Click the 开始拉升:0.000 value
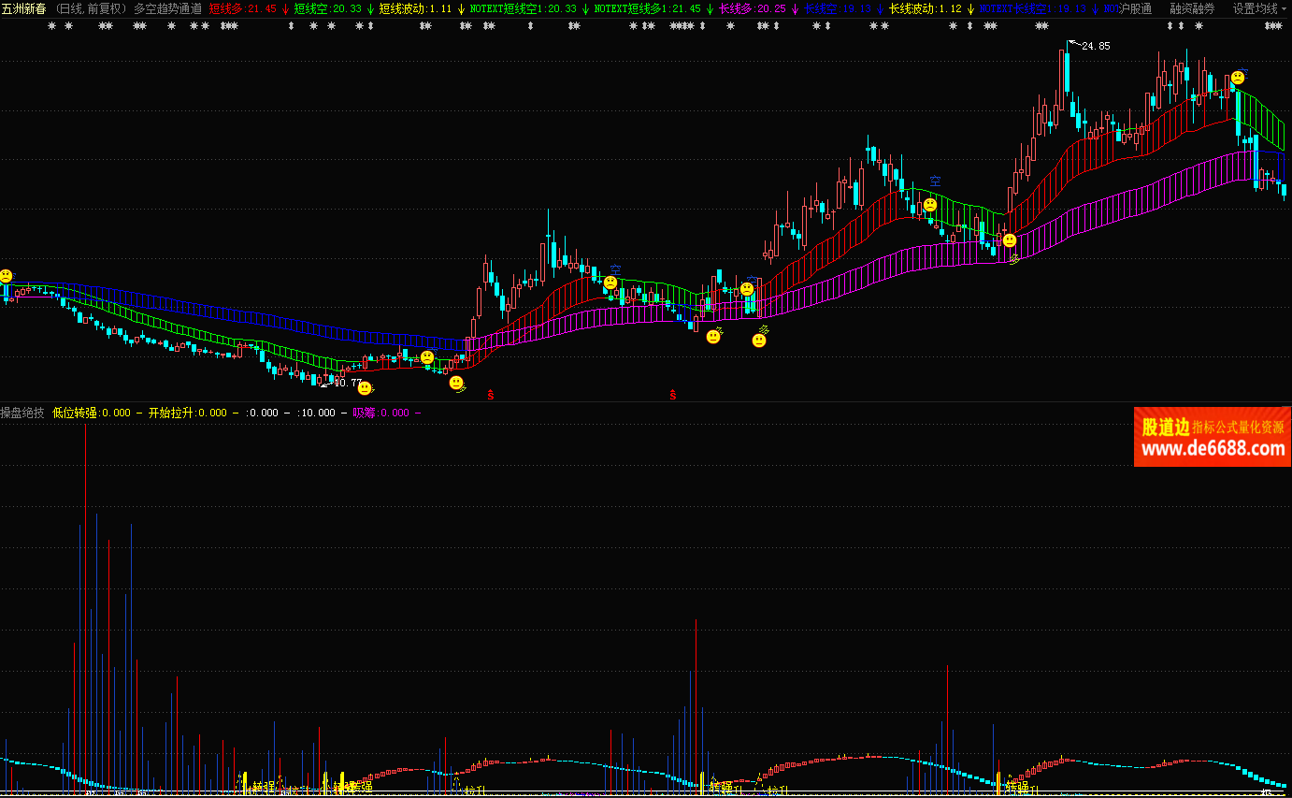The width and height of the screenshot is (1292, 798). coord(187,413)
